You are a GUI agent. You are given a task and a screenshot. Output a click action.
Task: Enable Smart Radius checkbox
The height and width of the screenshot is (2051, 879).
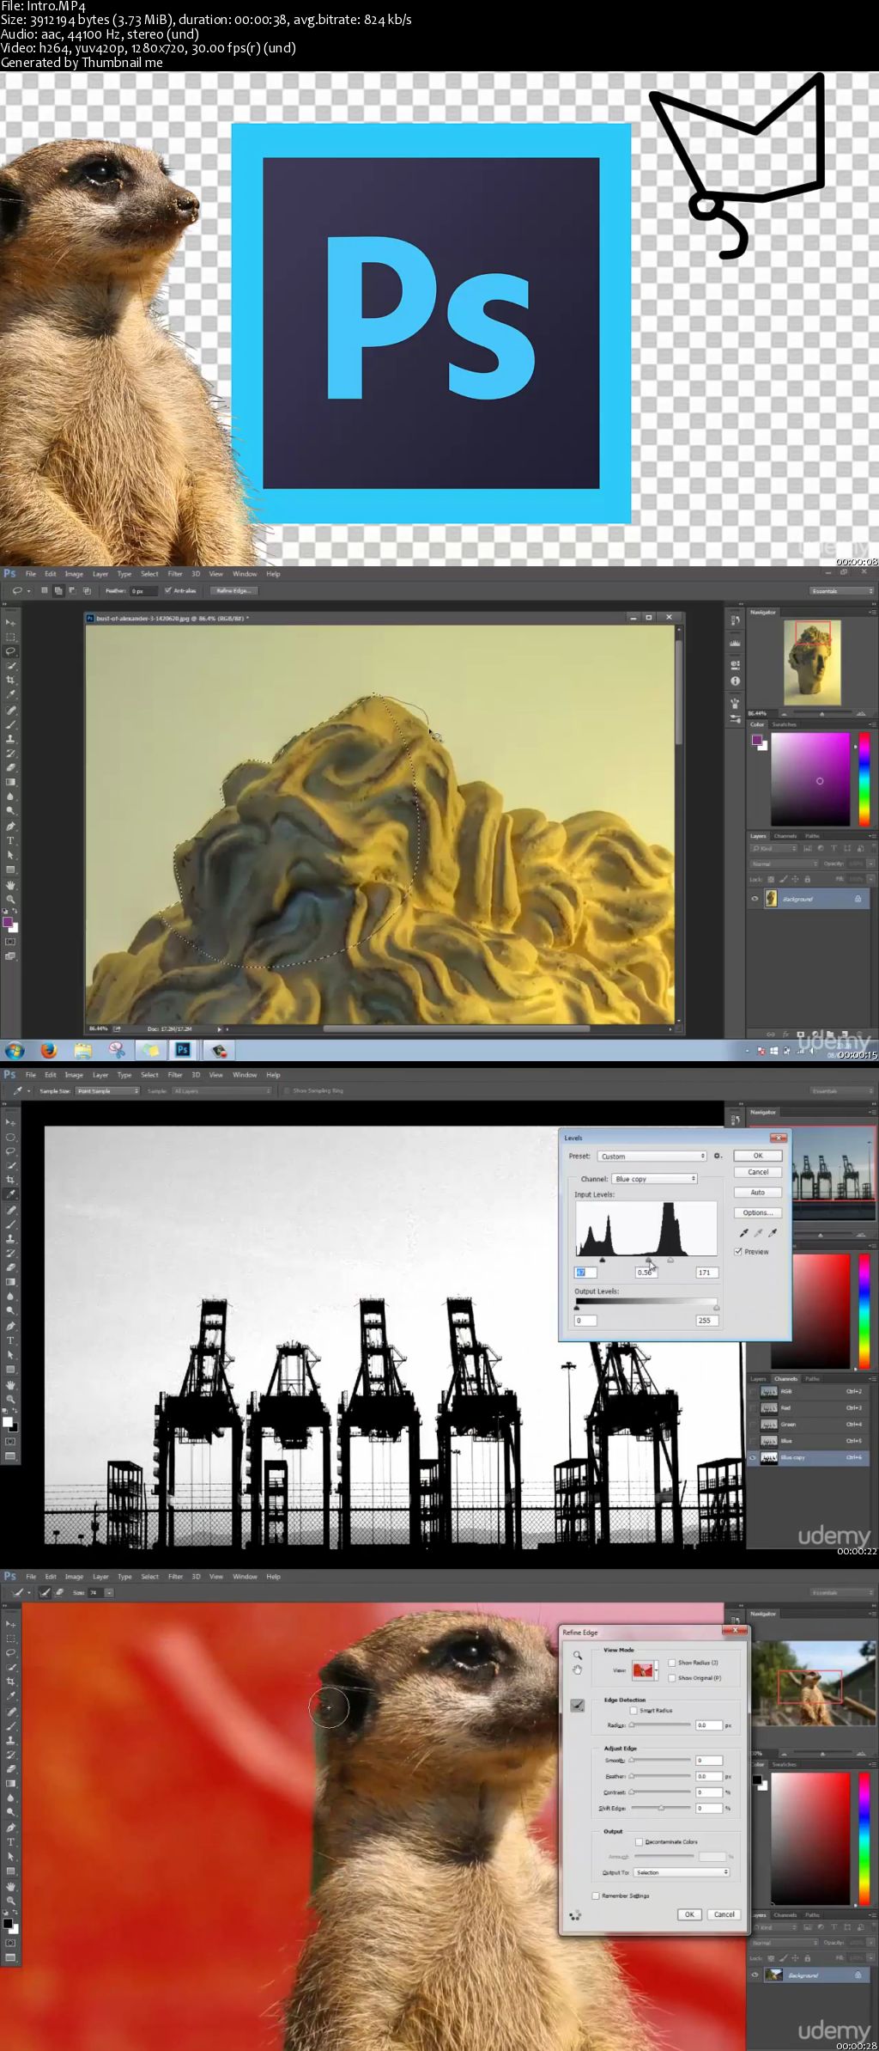(x=633, y=1711)
